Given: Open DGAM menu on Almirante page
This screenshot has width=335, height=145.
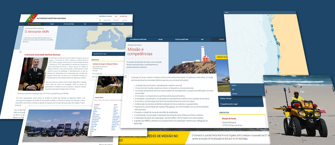Looking at the screenshot, I should [x=52, y=24].
